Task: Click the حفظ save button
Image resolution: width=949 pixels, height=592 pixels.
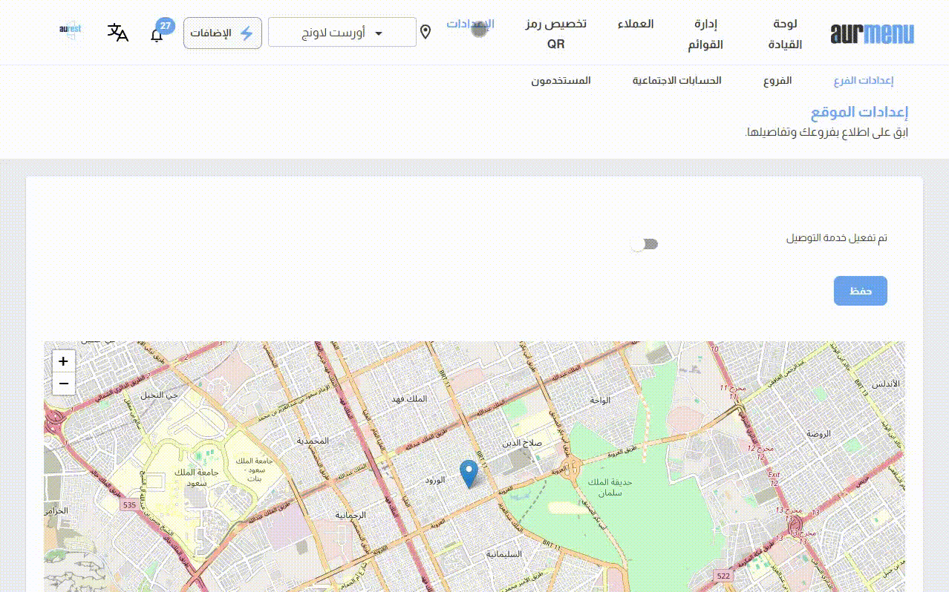Action: click(860, 291)
